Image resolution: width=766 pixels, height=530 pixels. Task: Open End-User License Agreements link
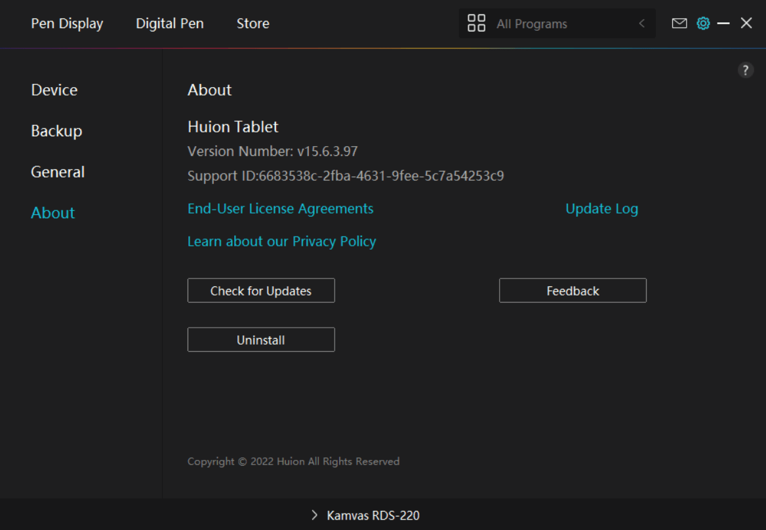tap(281, 209)
